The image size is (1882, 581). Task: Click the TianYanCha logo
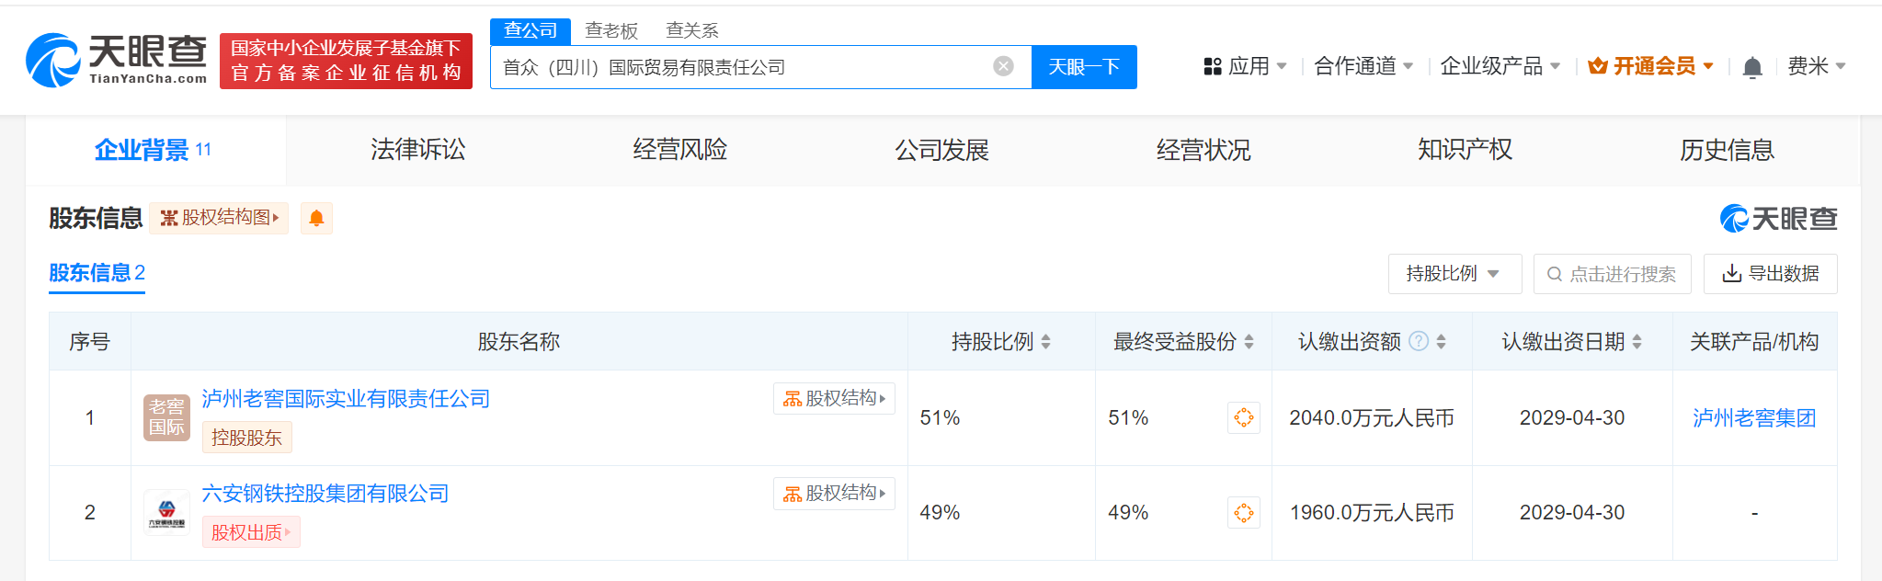117,61
